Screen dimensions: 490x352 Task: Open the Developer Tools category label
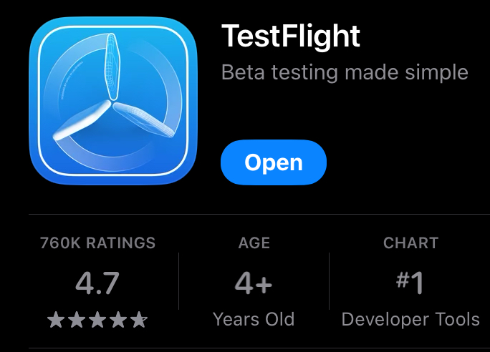coord(410,319)
